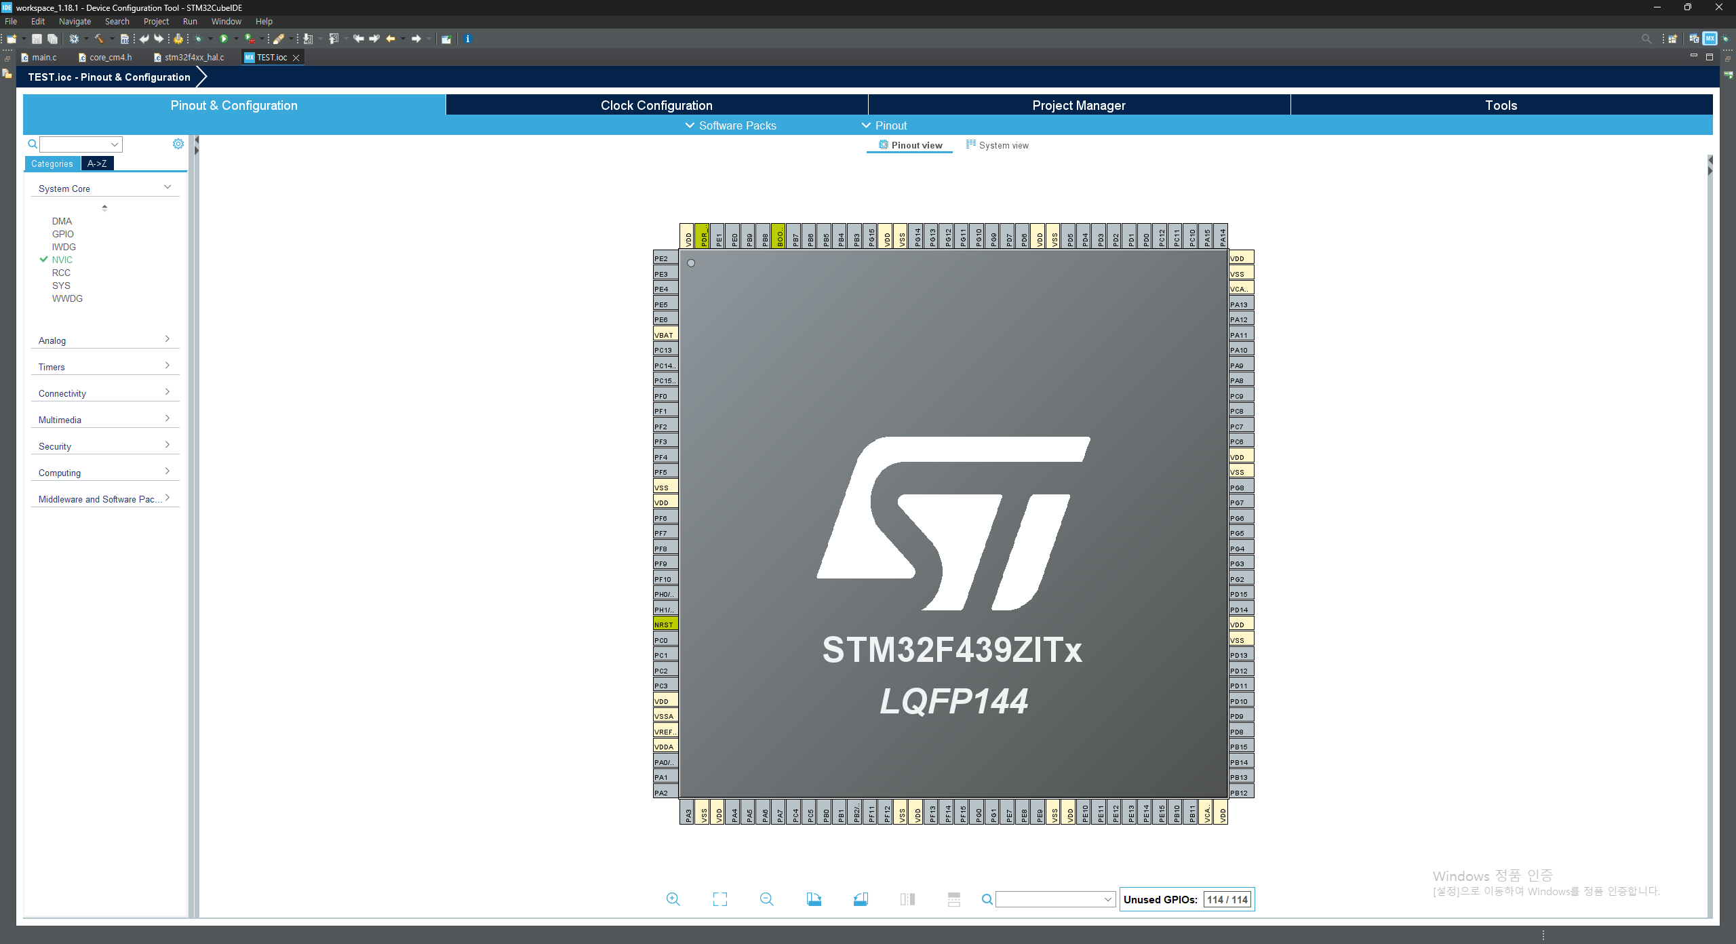Viewport: 1736px width, 944px height.
Task: Start debugging with the bug icon
Action: coord(198,39)
